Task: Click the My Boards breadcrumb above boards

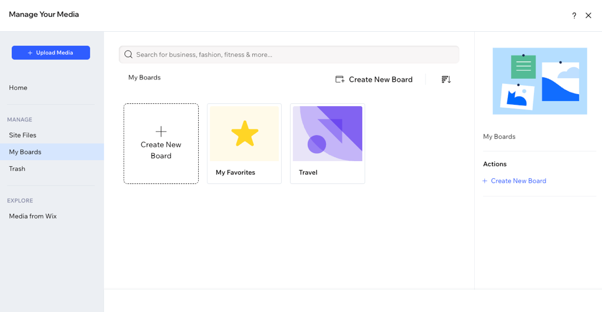Action: tap(144, 78)
